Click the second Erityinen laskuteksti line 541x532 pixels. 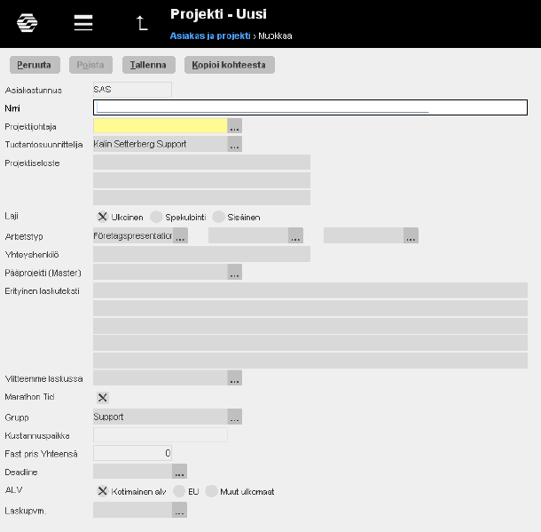tap(310, 308)
